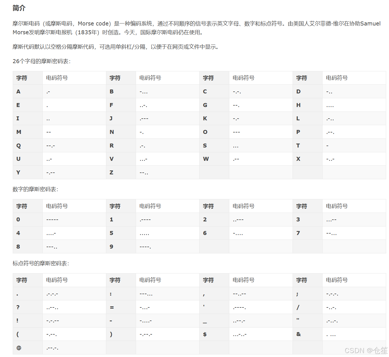Select the dollar sign symbol cell
Image resolution: width=389 pixels, height=357 pixels.
tap(214, 334)
